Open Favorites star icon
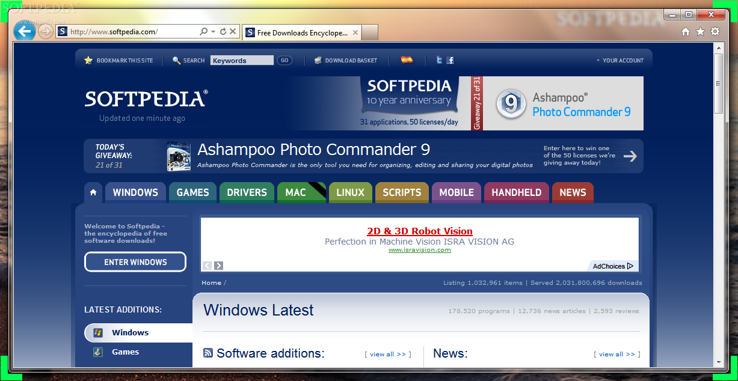Image resolution: width=738 pixels, height=381 pixels. coord(700,31)
